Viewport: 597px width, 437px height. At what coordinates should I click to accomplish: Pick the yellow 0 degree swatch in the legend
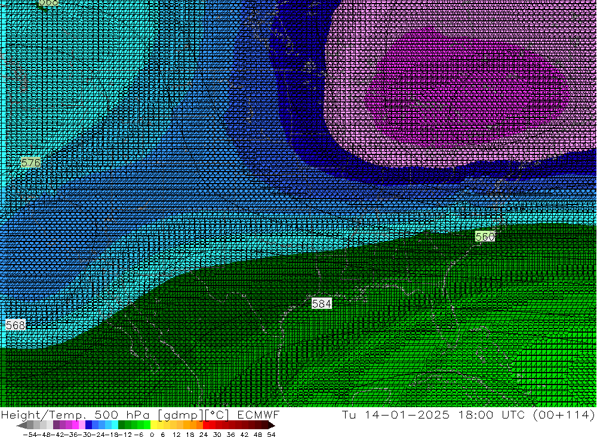(x=154, y=425)
